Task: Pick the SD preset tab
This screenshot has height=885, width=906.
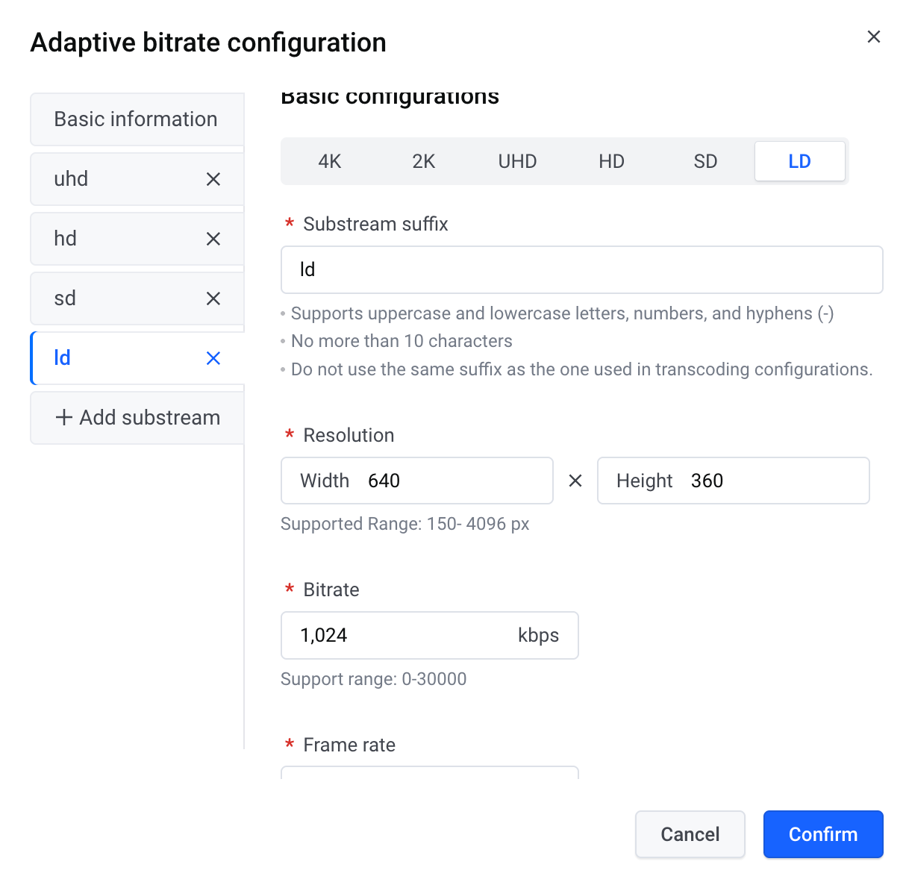Action: click(706, 161)
